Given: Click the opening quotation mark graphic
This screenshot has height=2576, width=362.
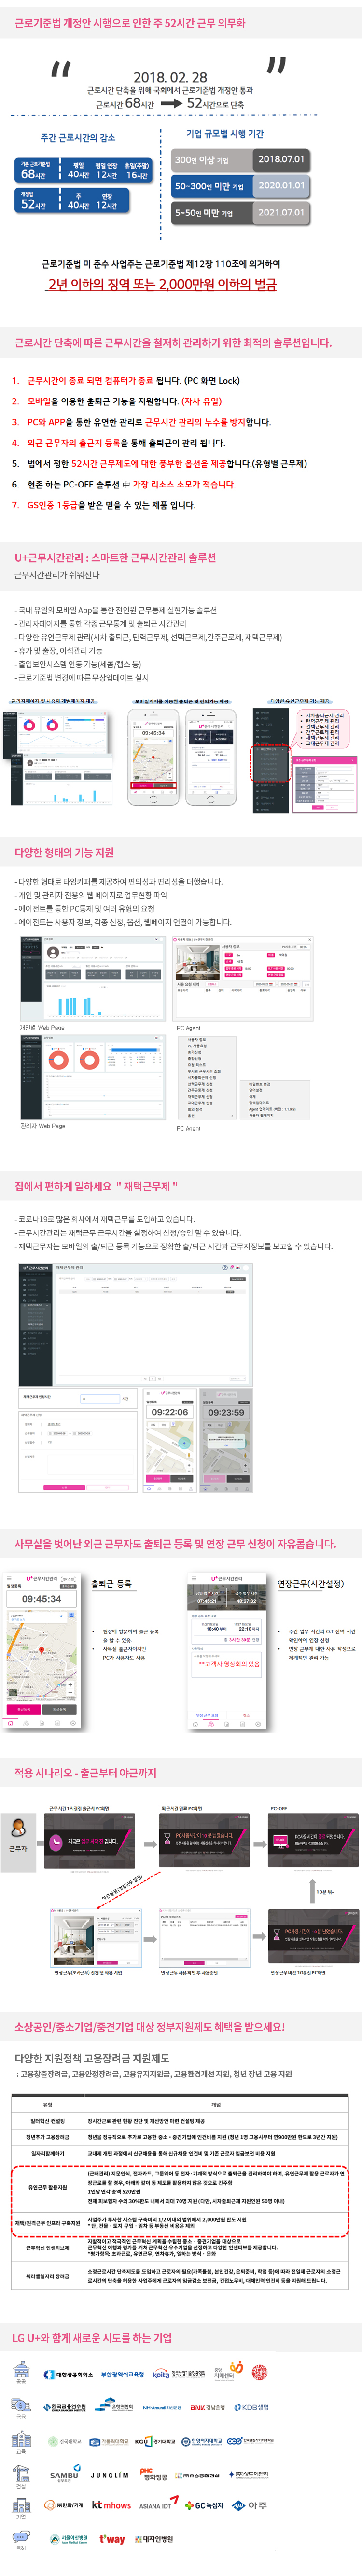Looking at the screenshot, I should click(x=61, y=69).
